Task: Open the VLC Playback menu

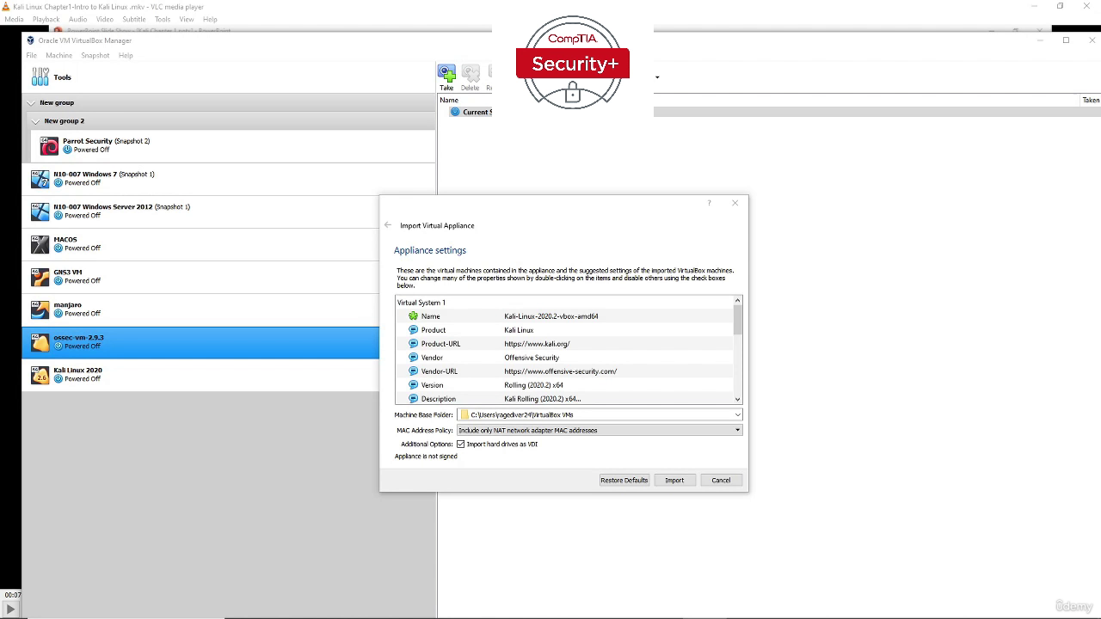Action: click(x=46, y=19)
